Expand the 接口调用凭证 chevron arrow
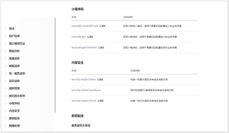Image resolution: width=229 pixels, height=133 pixels. pyautogui.click(x=6, y=43)
